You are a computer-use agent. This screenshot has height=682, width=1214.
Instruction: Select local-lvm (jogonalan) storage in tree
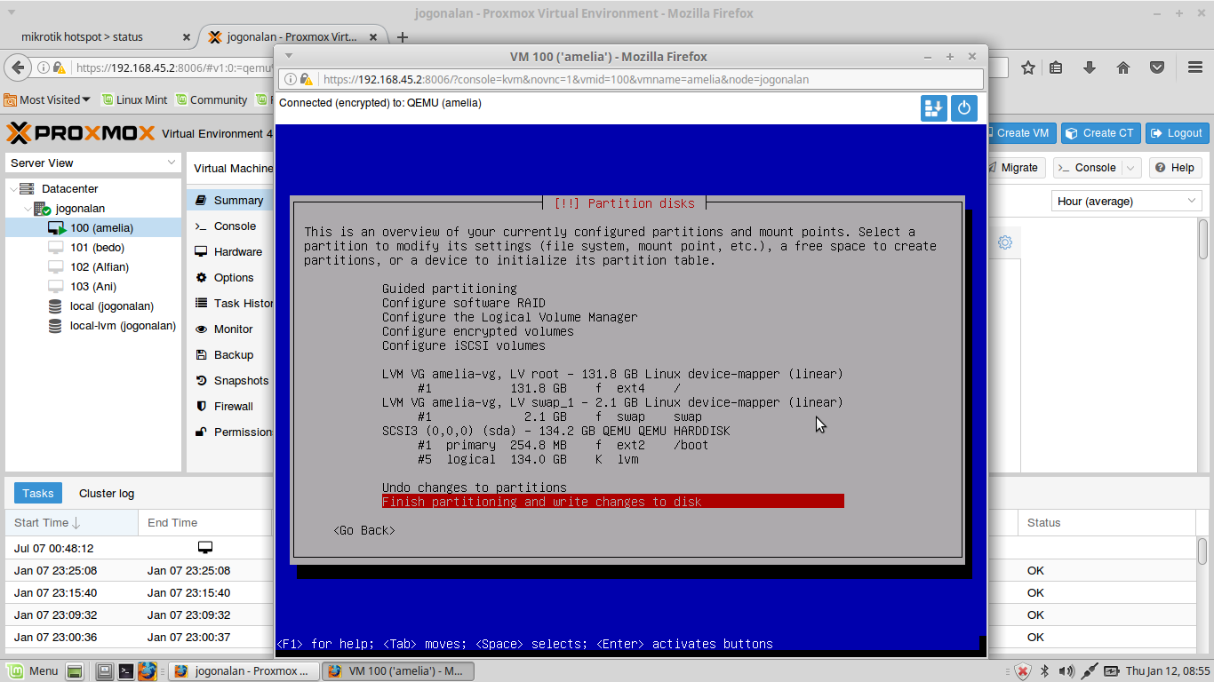[x=93, y=326]
